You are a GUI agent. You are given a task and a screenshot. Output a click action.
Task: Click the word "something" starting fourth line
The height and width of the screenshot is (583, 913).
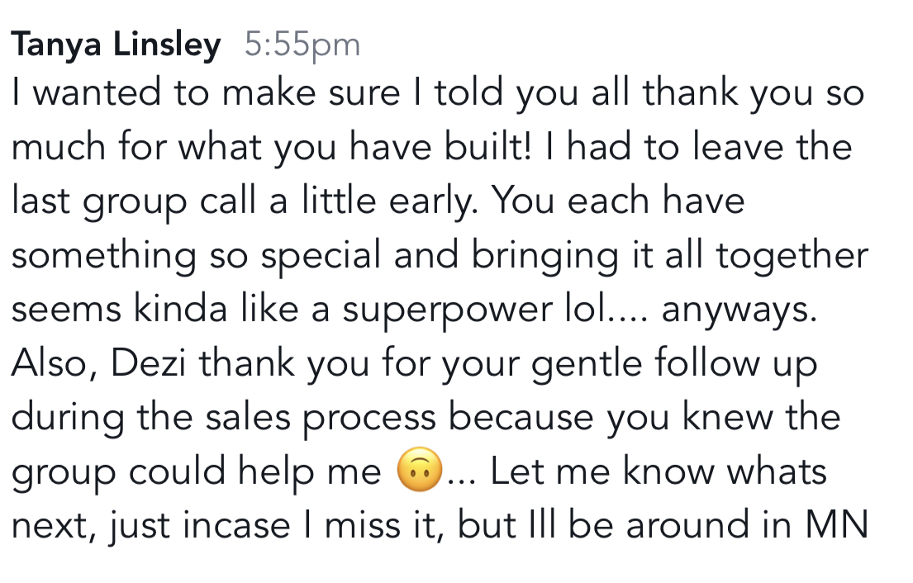pyautogui.click(x=104, y=257)
